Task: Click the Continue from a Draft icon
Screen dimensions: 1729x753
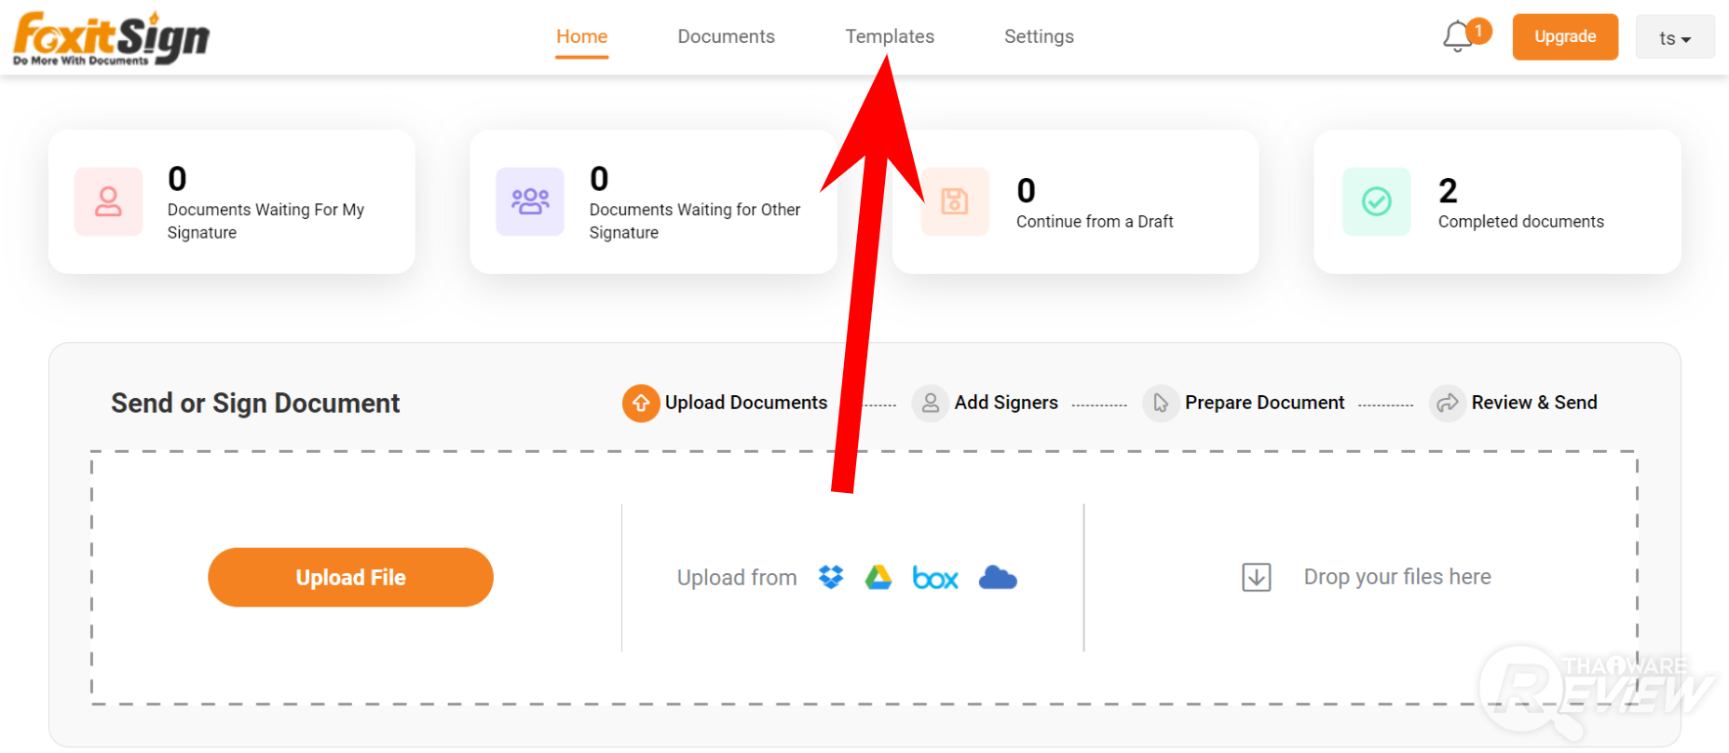Action: coord(955,201)
